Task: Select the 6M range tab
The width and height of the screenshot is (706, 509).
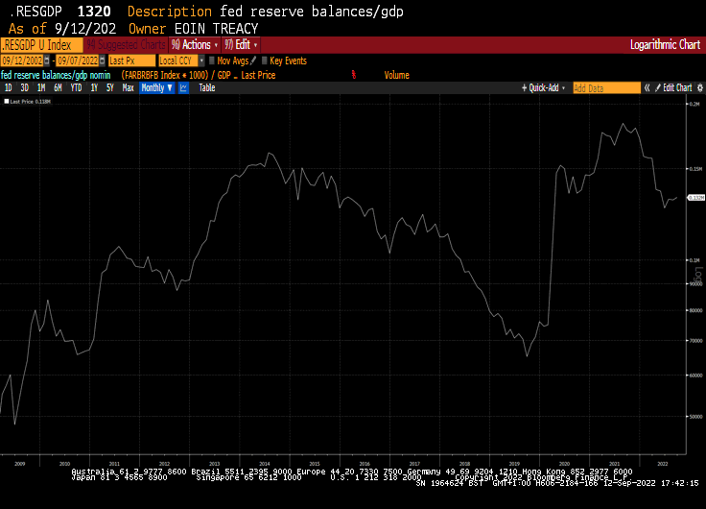Action: [58, 88]
